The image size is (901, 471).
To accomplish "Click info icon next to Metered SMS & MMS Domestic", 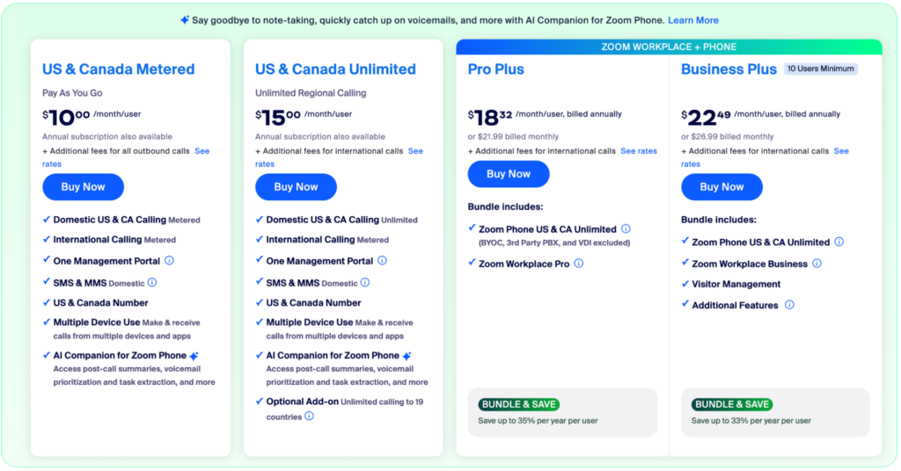I will [x=152, y=283].
